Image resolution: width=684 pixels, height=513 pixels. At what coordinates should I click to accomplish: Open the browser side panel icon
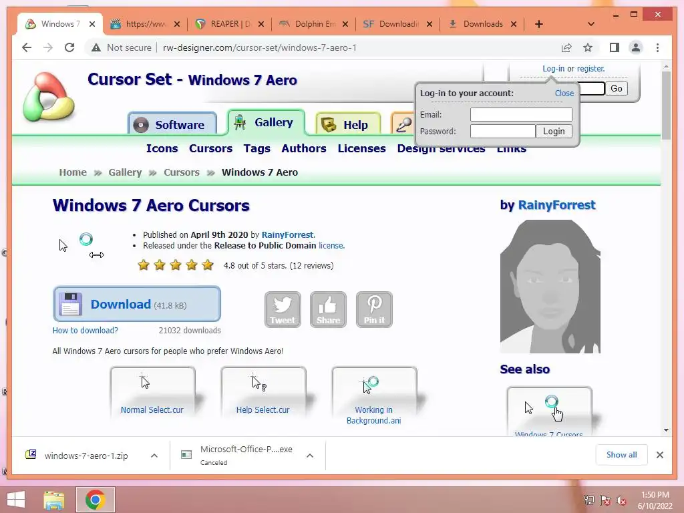615,47
